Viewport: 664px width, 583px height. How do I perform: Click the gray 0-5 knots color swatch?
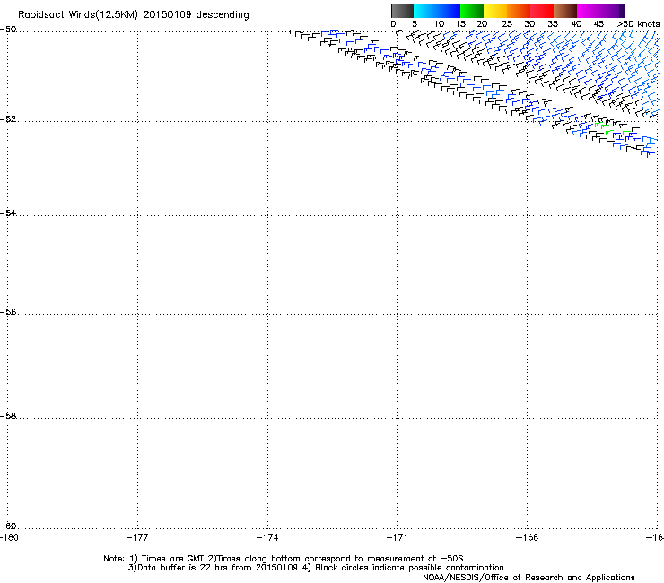[x=402, y=11]
